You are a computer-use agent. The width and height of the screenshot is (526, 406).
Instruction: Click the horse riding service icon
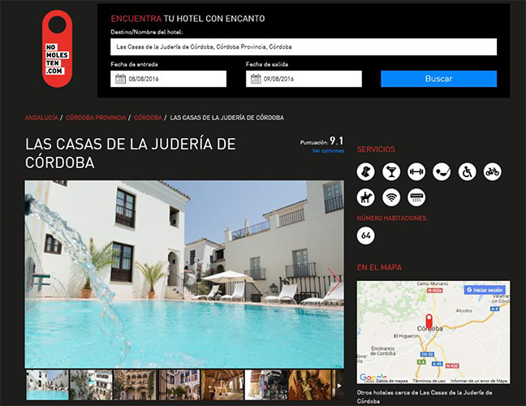click(365, 197)
